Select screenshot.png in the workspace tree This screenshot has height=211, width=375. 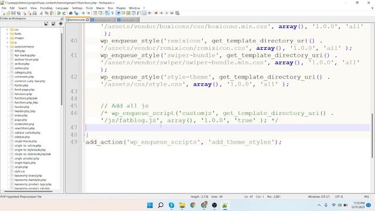[24, 124]
